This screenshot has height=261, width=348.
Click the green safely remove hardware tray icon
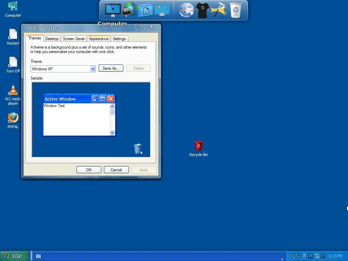tap(298, 256)
